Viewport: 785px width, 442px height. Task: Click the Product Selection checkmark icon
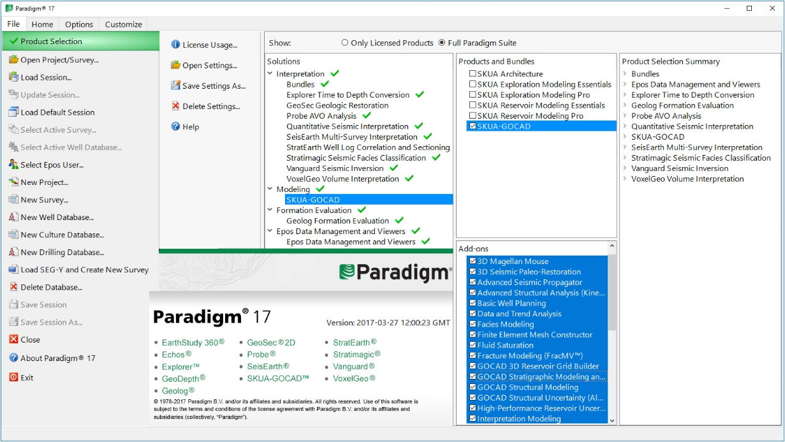(13, 41)
